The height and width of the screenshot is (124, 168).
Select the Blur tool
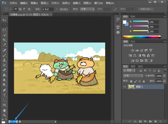[4, 80]
